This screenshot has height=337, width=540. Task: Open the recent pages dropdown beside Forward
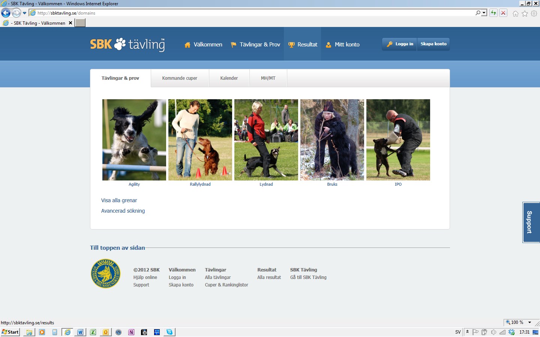tap(24, 13)
